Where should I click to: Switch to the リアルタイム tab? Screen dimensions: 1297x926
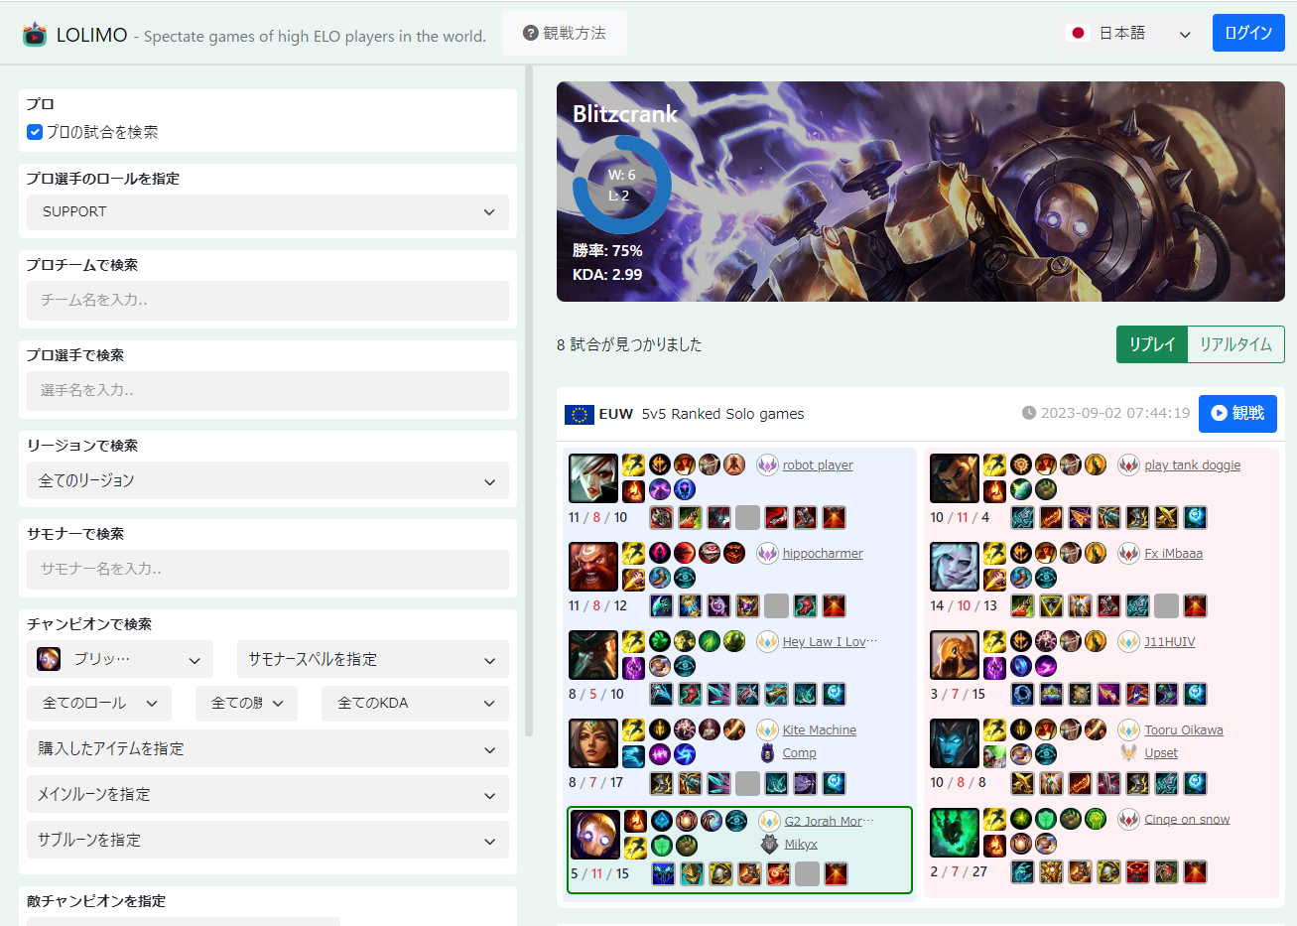click(x=1235, y=344)
